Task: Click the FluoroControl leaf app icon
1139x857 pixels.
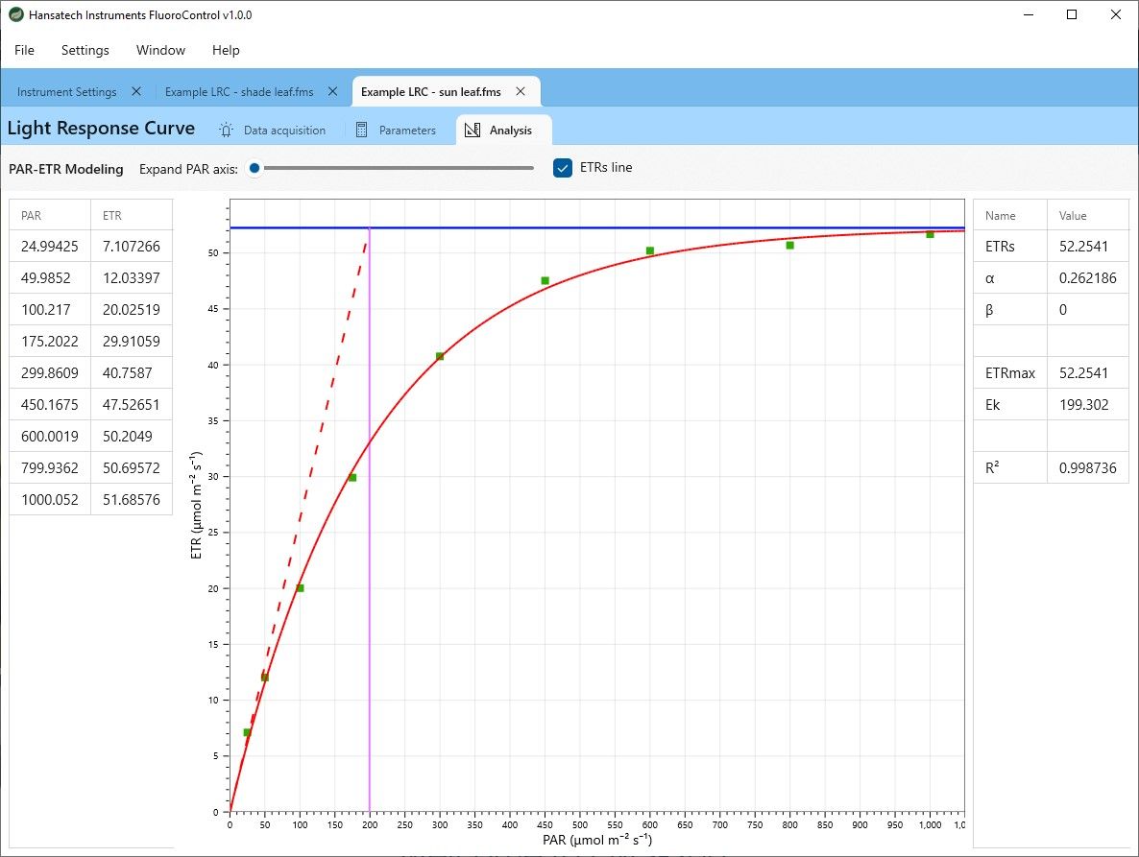Action: (15, 14)
